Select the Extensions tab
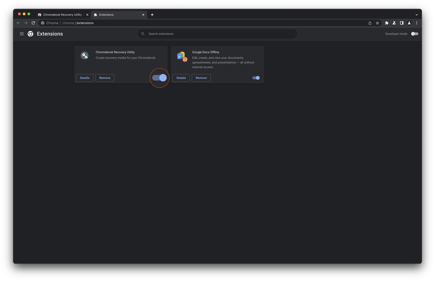The image size is (435, 281). [x=112, y=14]
